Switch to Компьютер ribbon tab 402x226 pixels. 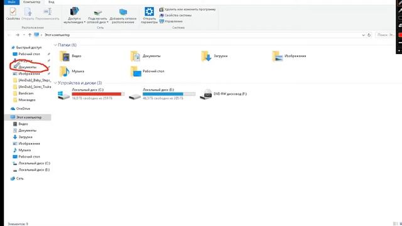tap(32, 2)
